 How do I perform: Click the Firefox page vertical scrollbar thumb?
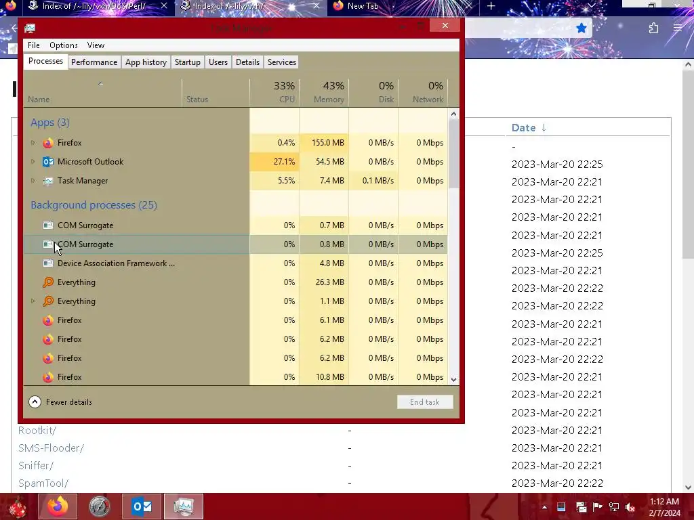pyautogui.click(x=688, y=165)
